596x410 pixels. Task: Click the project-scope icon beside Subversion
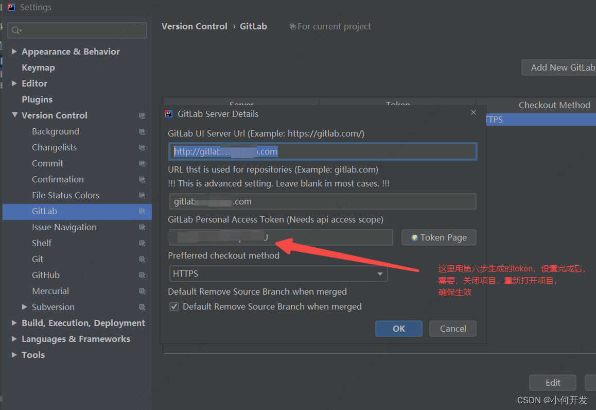(142, 307)
